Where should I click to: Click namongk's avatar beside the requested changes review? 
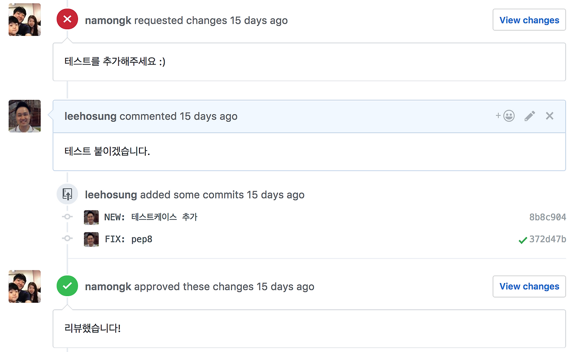pyautogui.click(x=25, y=19)
